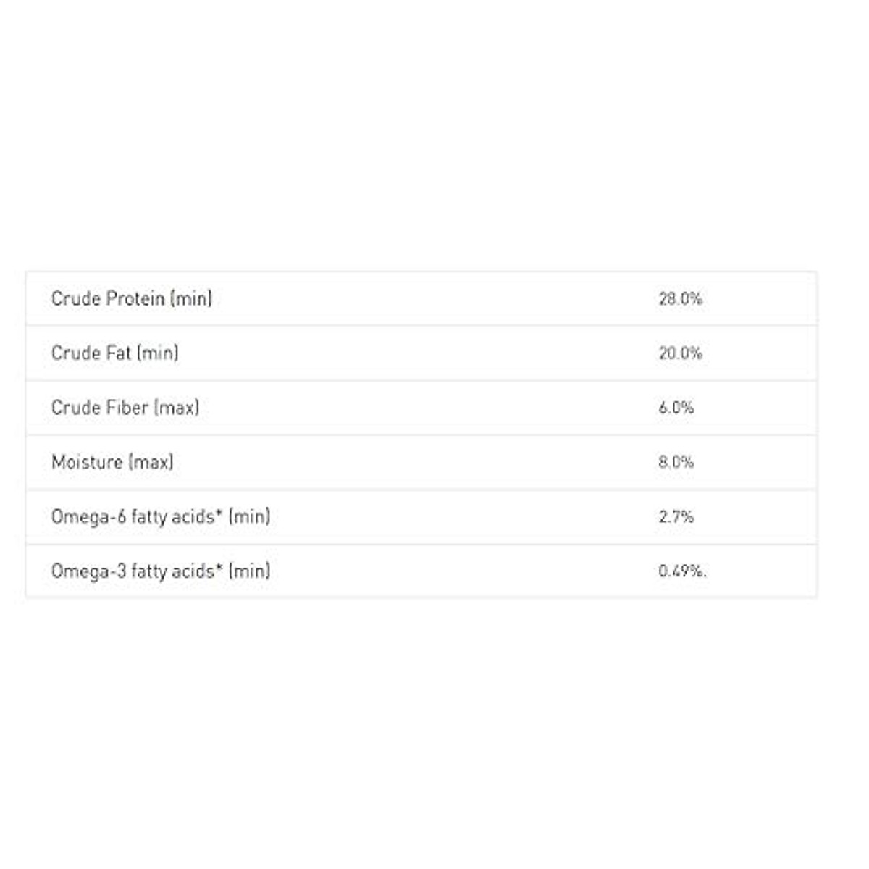
Task: Click (min) in the Omega-3 row
Action: pyautogui.click(x=249, y=571)
